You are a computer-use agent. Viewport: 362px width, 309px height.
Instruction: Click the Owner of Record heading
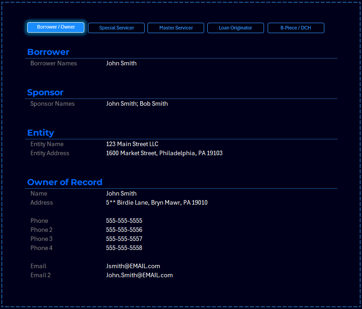[64, 182]
